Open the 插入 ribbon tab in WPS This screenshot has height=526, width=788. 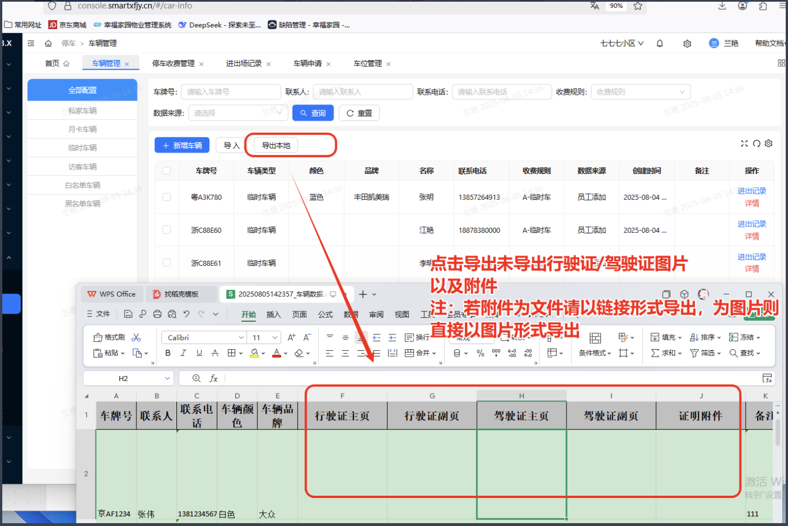(274, 314)
